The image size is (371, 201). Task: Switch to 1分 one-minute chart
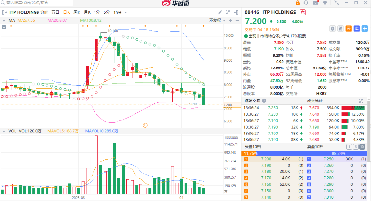[x=97, y=12]
